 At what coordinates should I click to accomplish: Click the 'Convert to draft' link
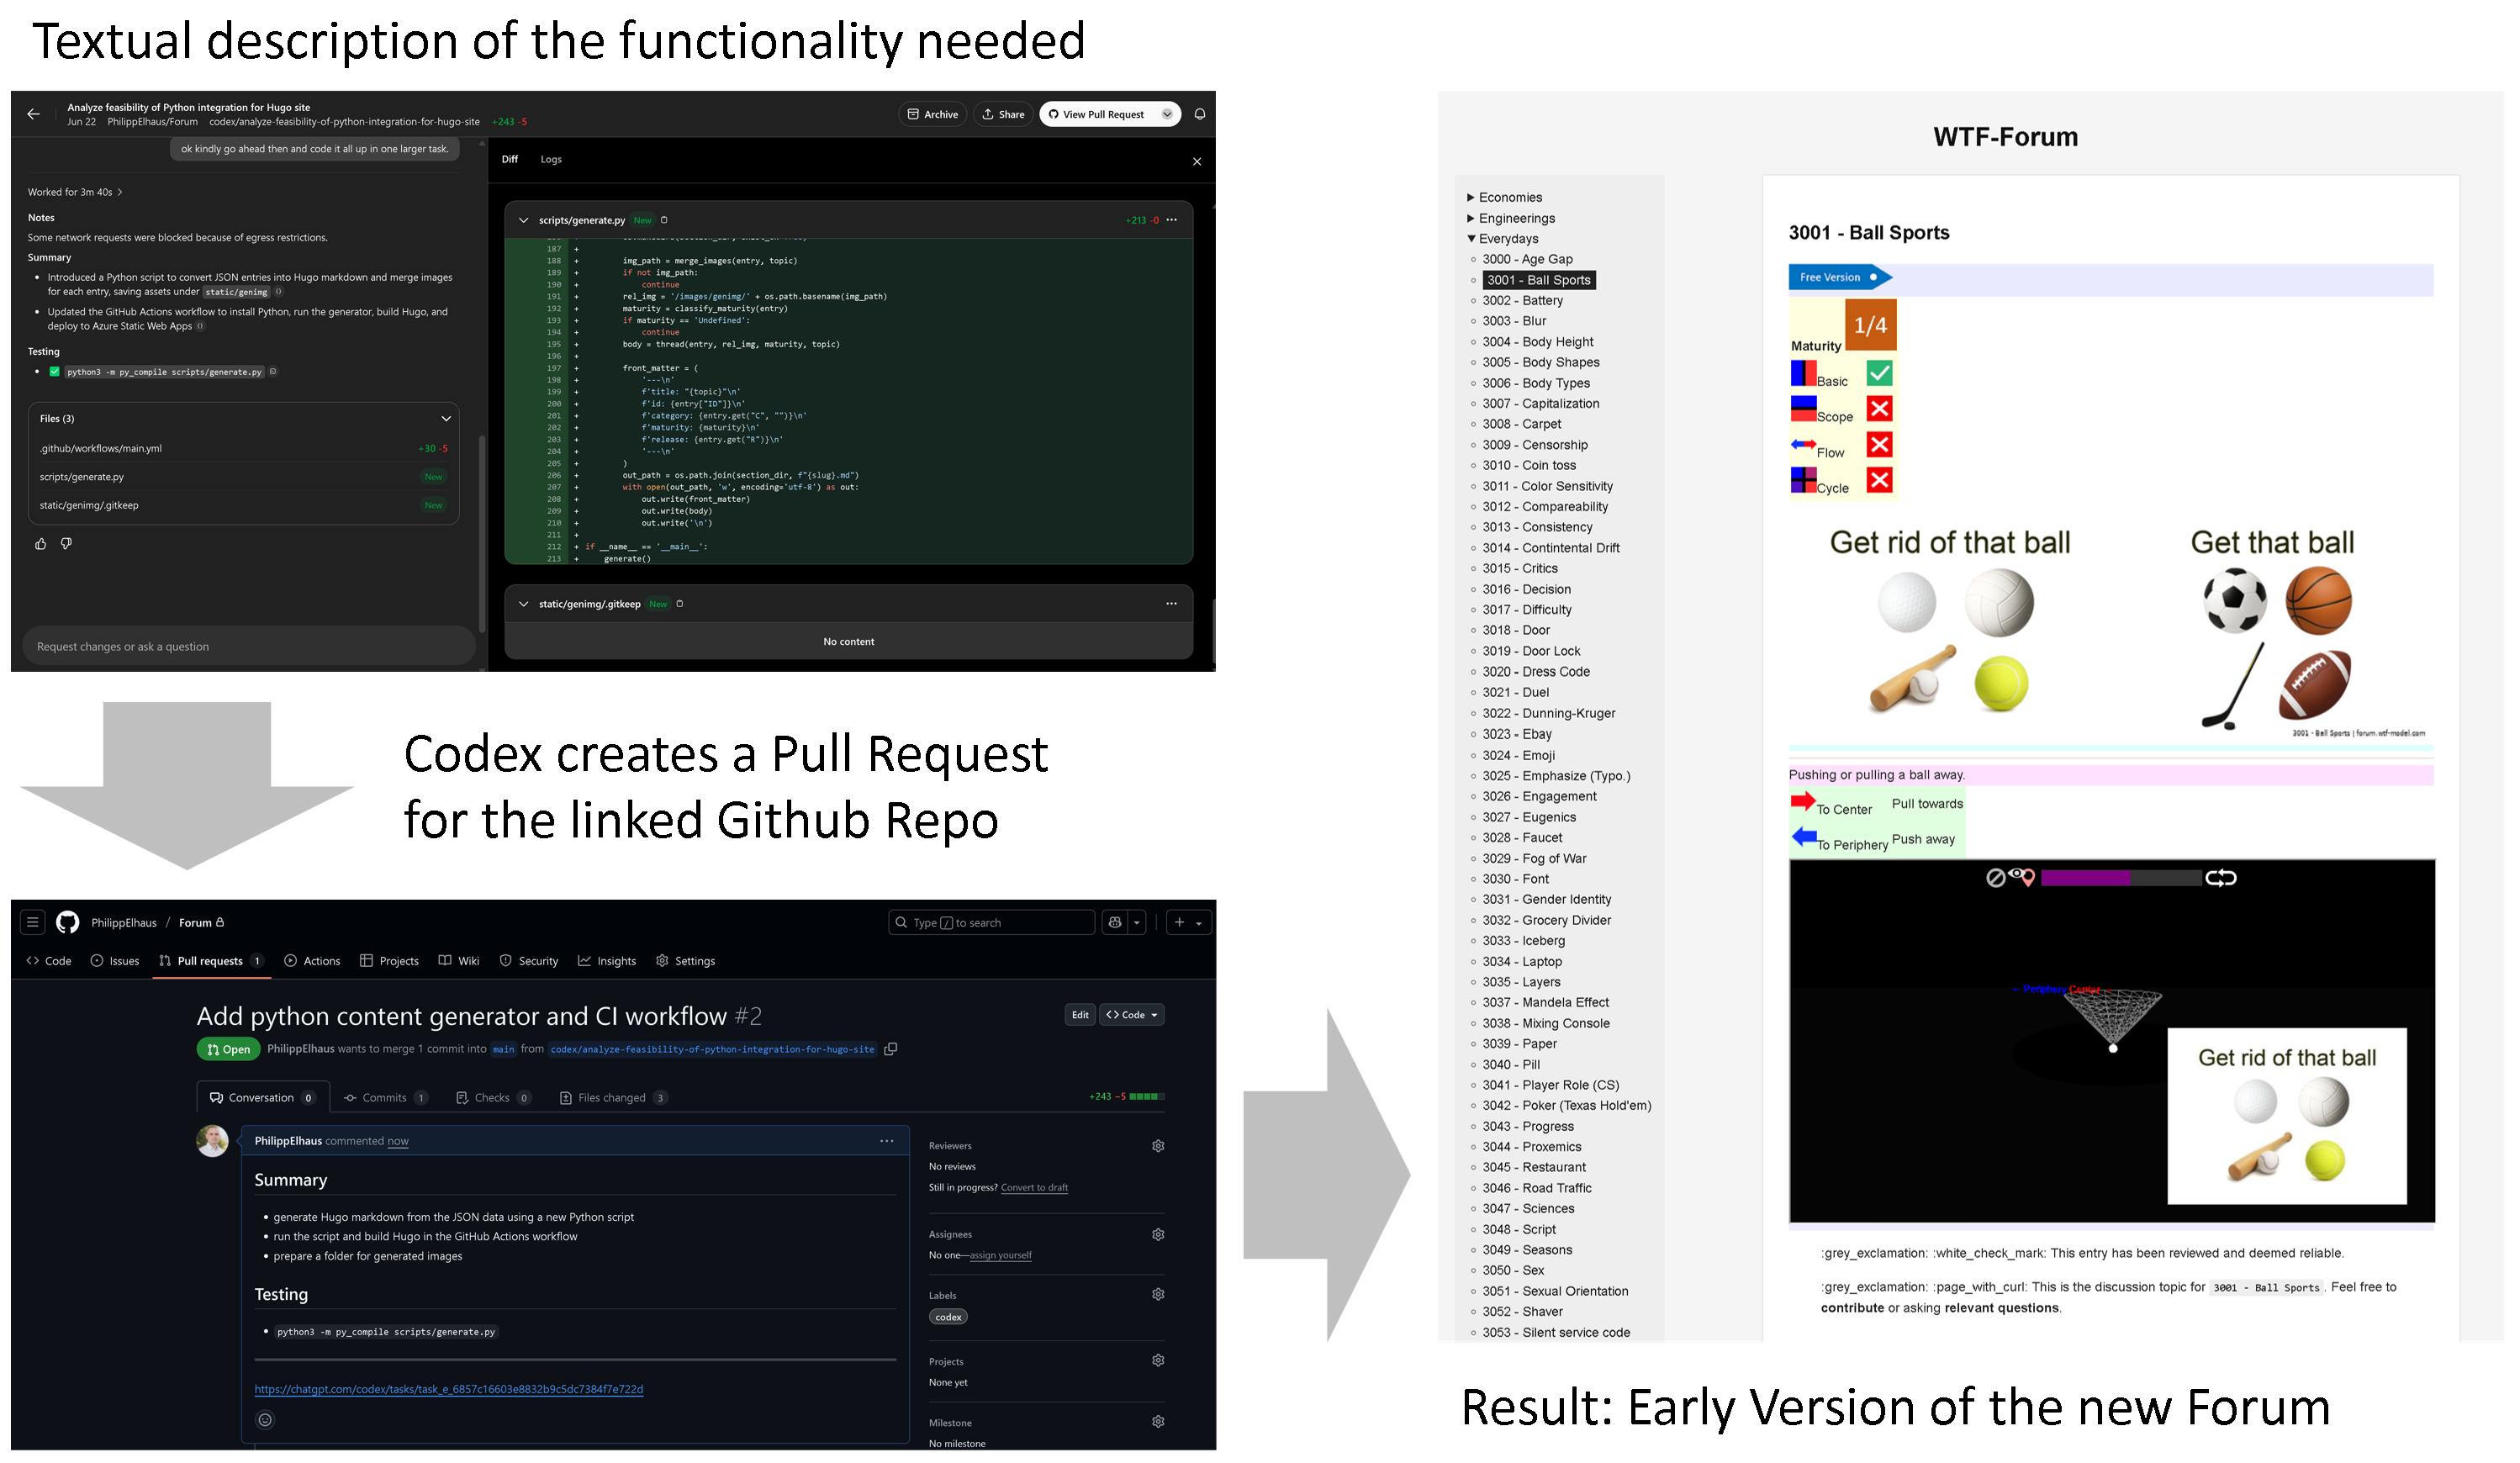click(x=1035, y=1188)
